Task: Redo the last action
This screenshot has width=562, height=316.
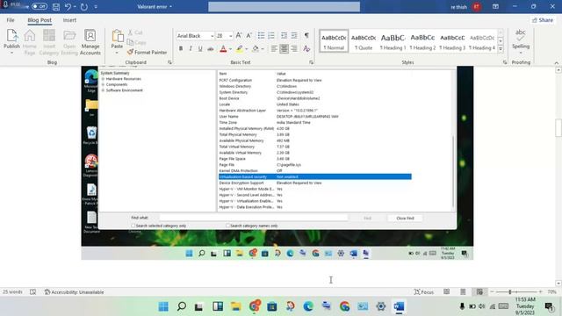Action: pos(84,7)
